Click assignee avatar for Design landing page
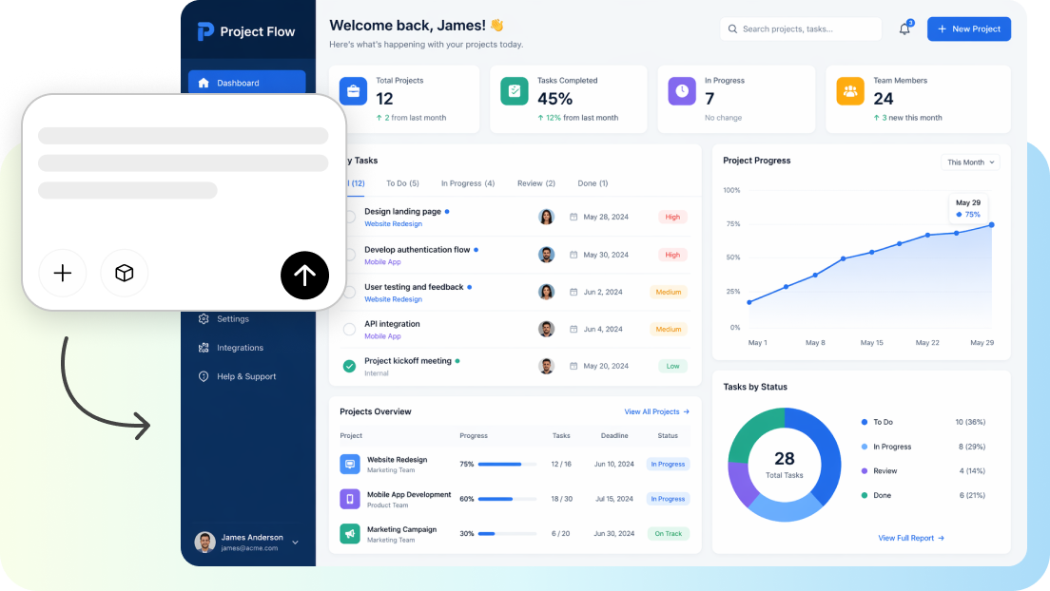This screenshot has width=1050, height=591. point(547,217)
